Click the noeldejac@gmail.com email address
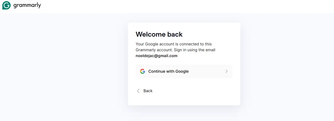Screen dimensions: 334x121 click(x=156, y=56)
